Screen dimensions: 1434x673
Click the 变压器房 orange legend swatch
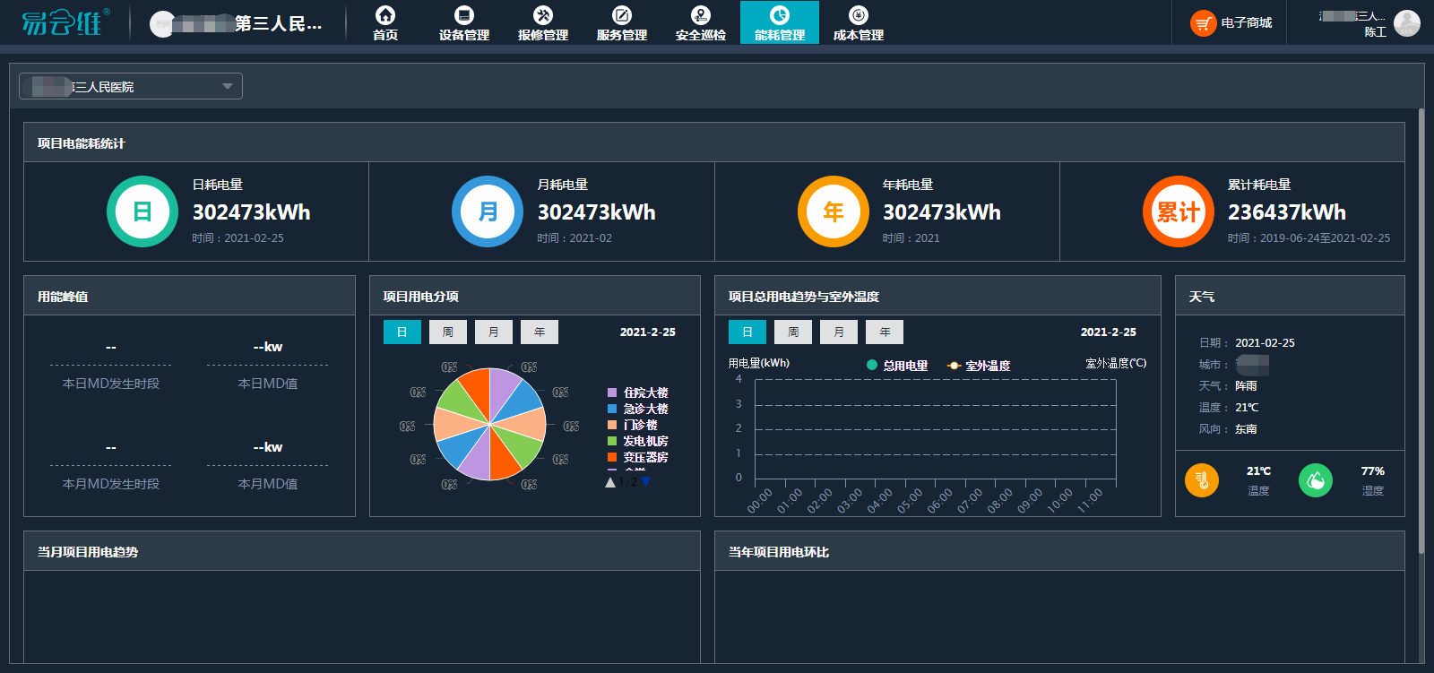coord(612,457)
